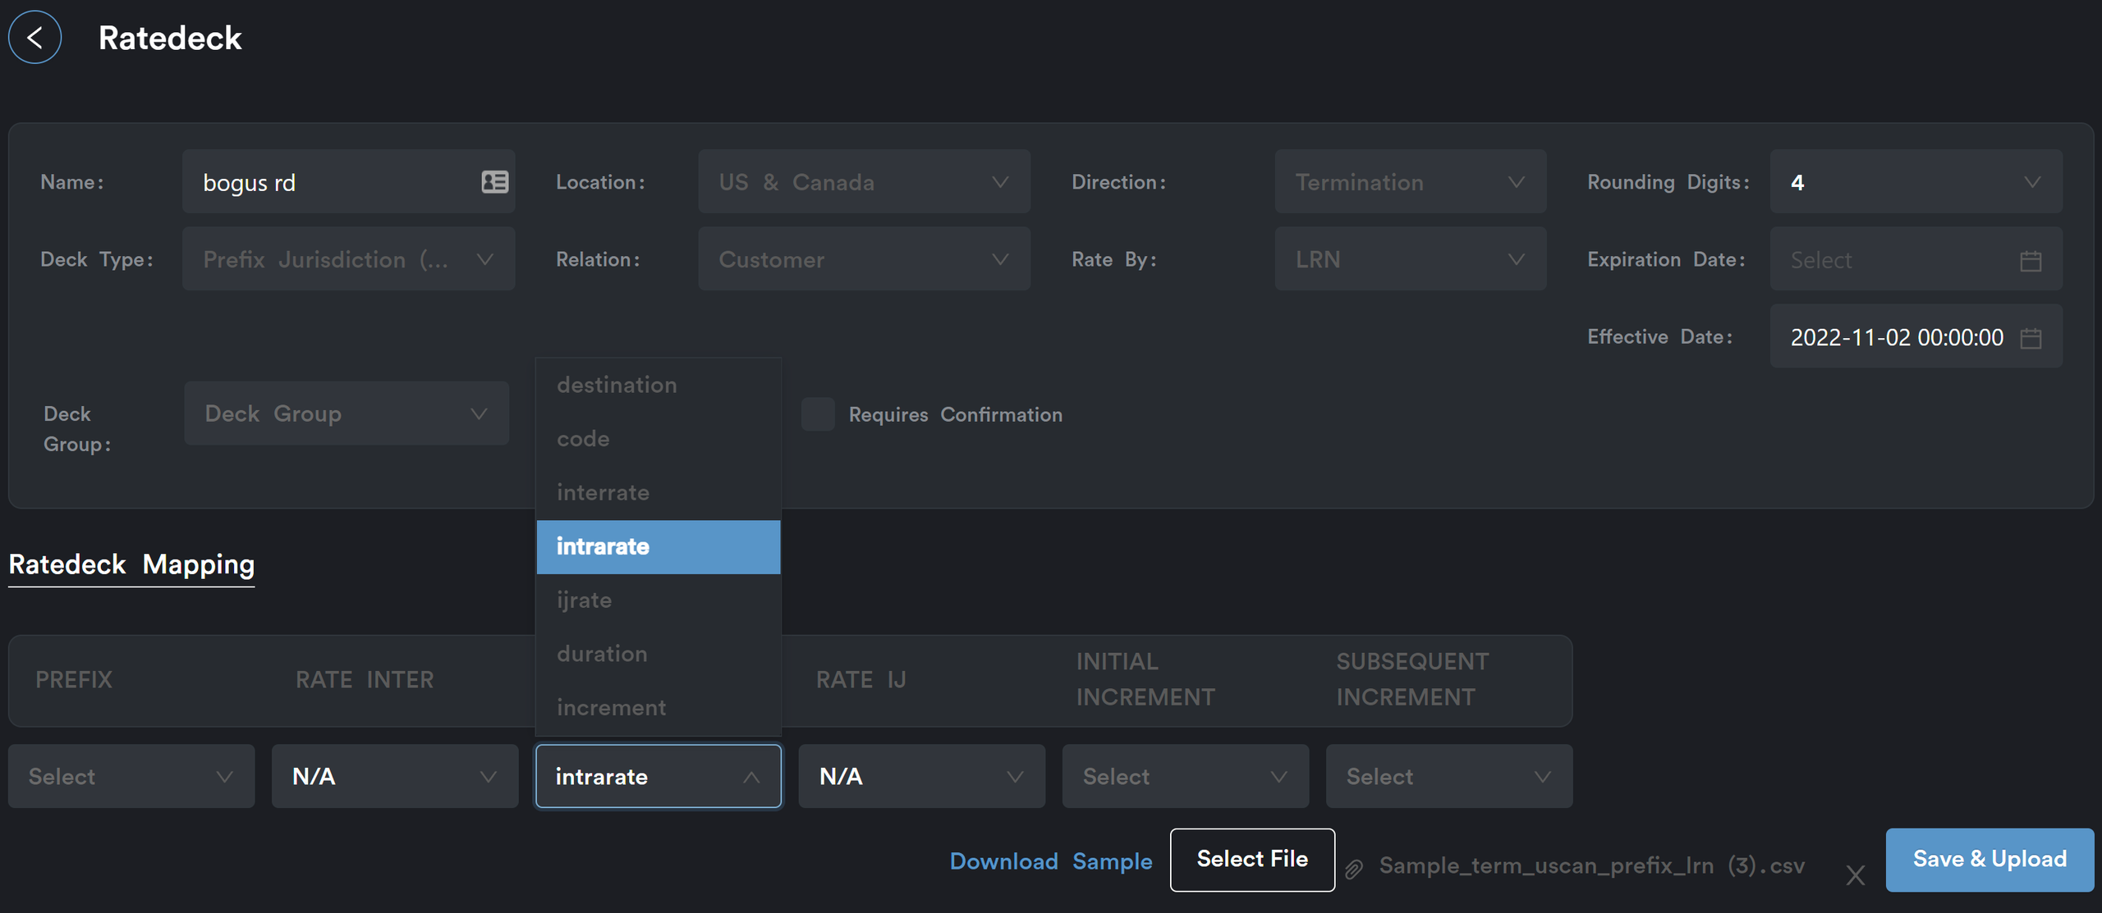The width and height of the screenshot is (2102, 913).
Task: Open Subsequent Increment Select dropdown
Action: [1448, 777]
